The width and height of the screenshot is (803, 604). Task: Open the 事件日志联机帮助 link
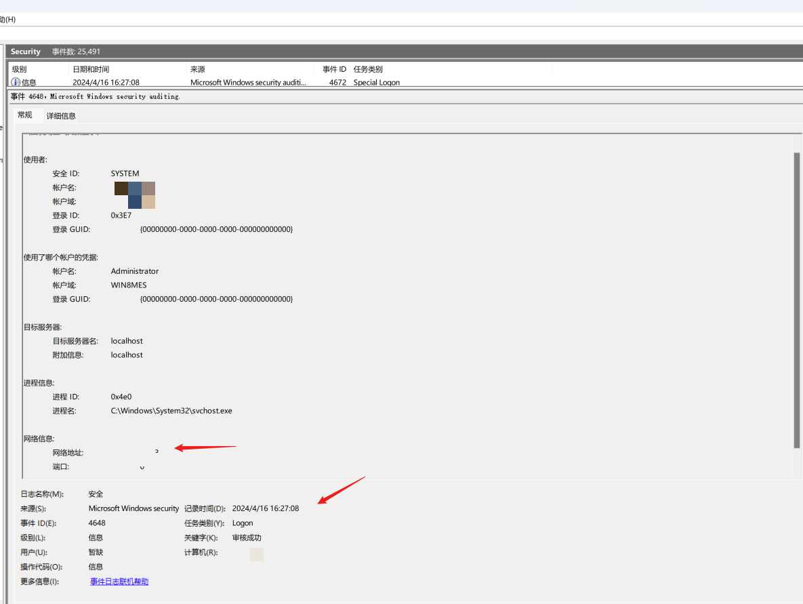tap(119, 582)
